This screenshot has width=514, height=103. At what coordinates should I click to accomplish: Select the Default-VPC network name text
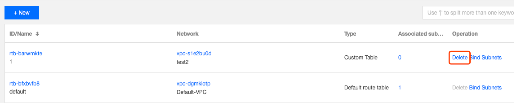pyautogui.click(x=192, y=92)
